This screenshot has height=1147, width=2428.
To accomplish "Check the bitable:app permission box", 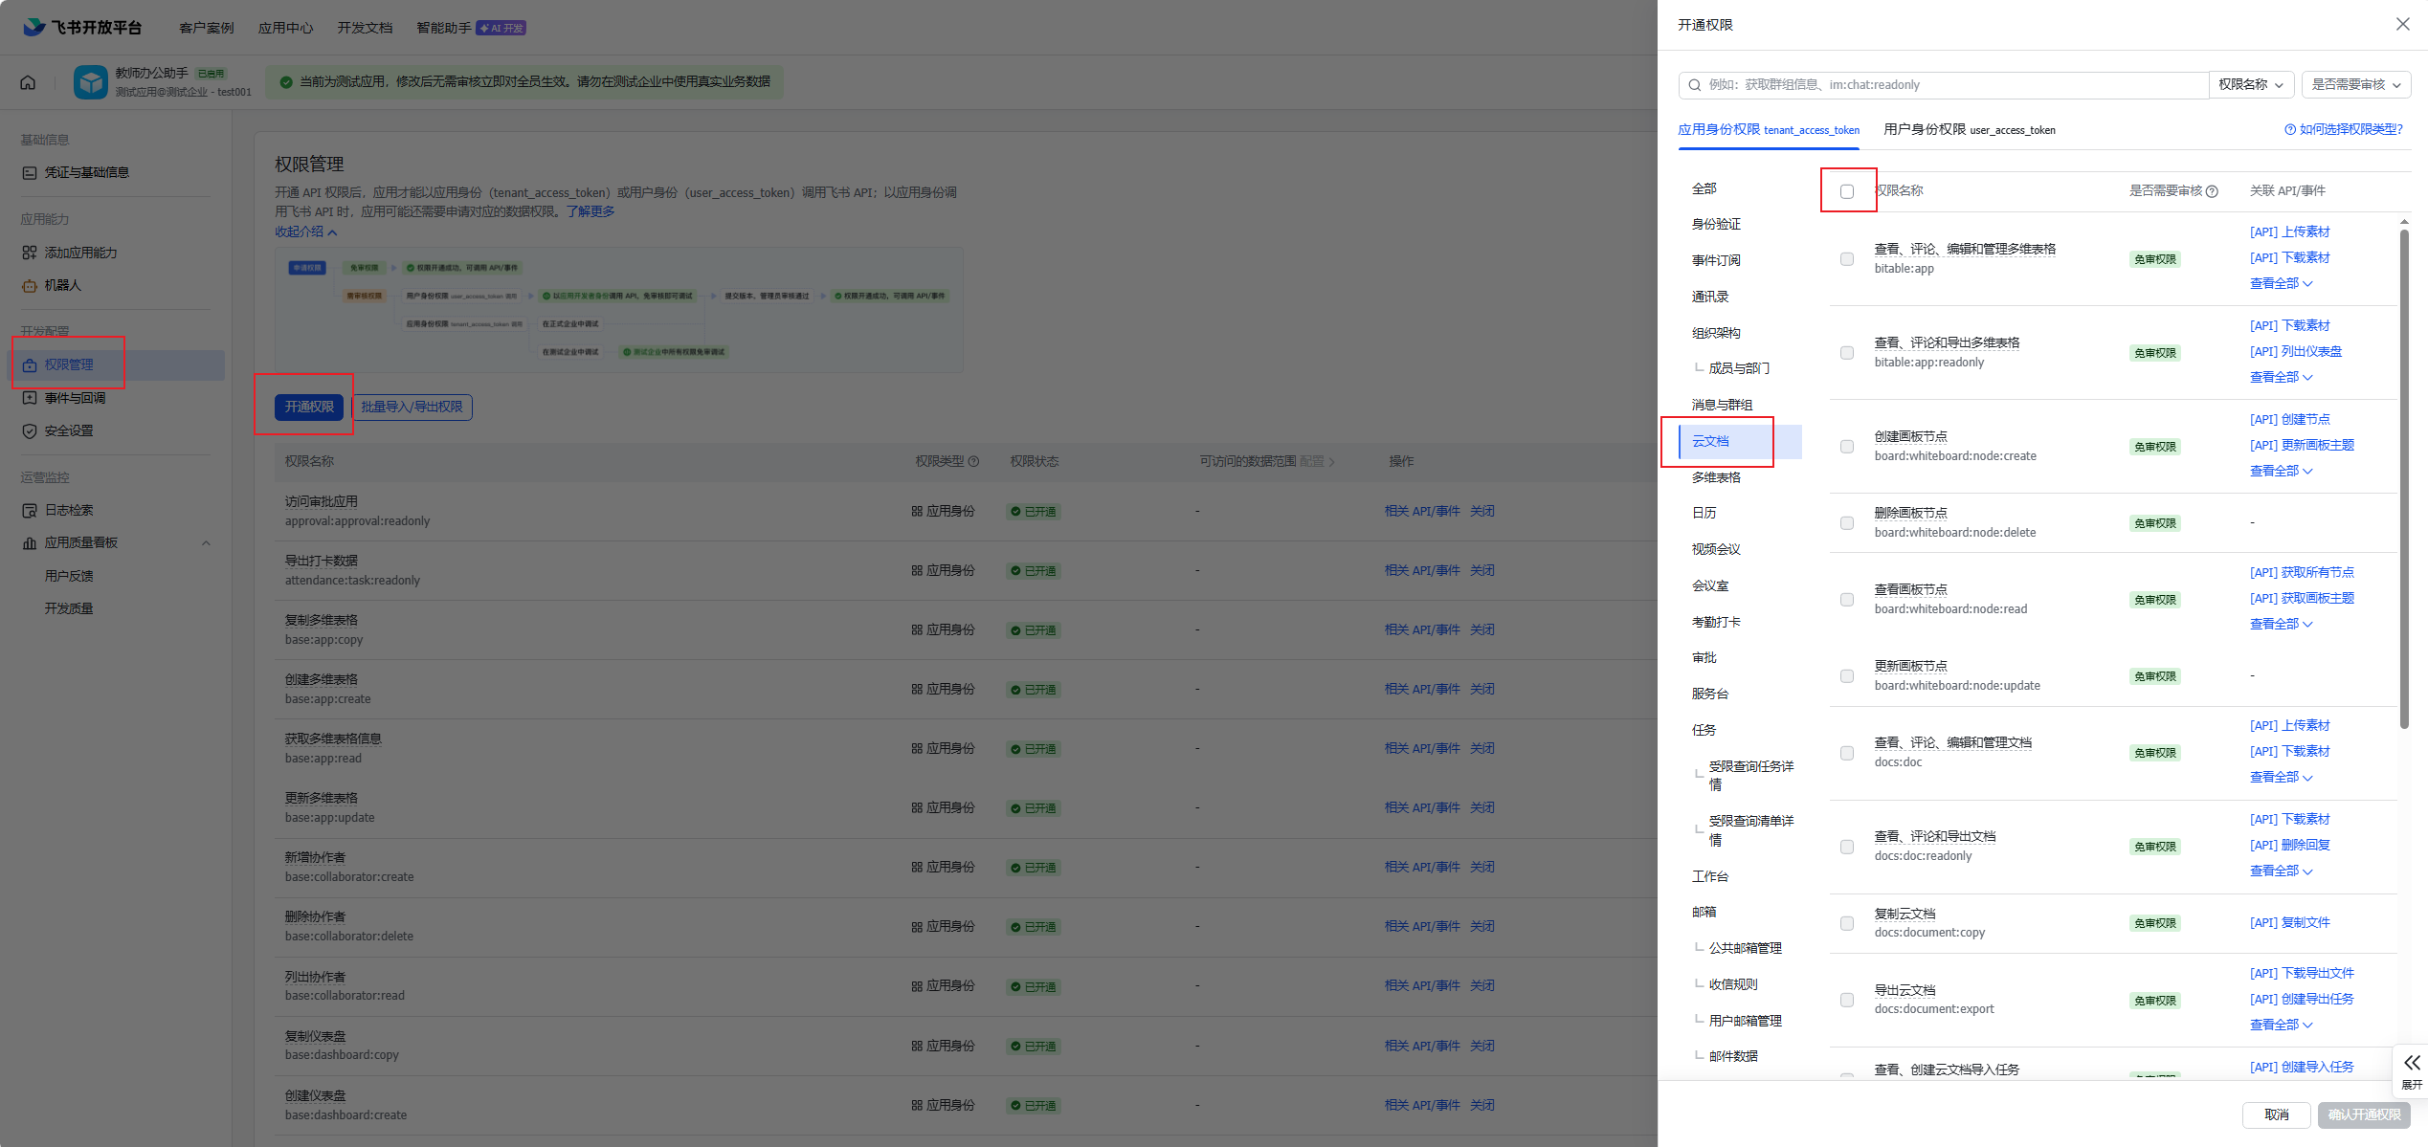I will pos(1847,259).
